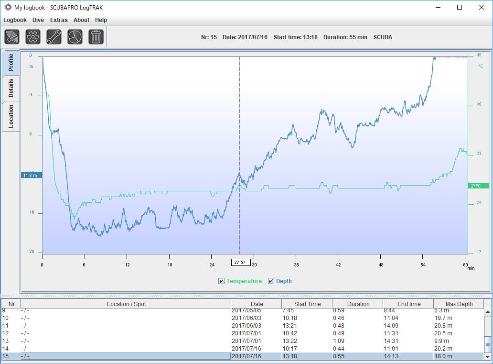
Task: Switch to the Location tab
Action: (x=11, y=116)
